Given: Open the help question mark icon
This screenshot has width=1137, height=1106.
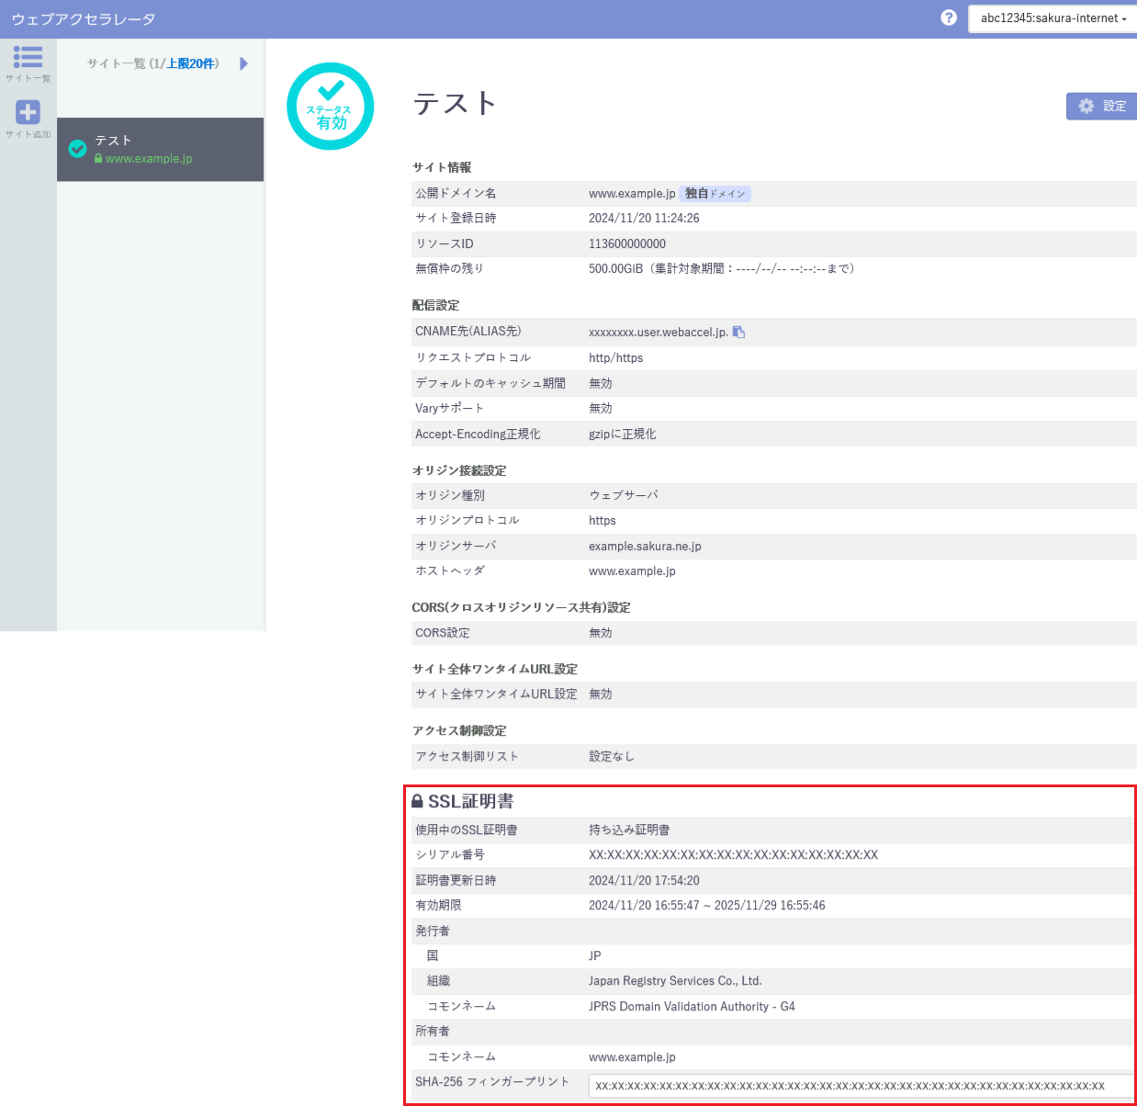Looking at the screenshot, I should point(949,17).
